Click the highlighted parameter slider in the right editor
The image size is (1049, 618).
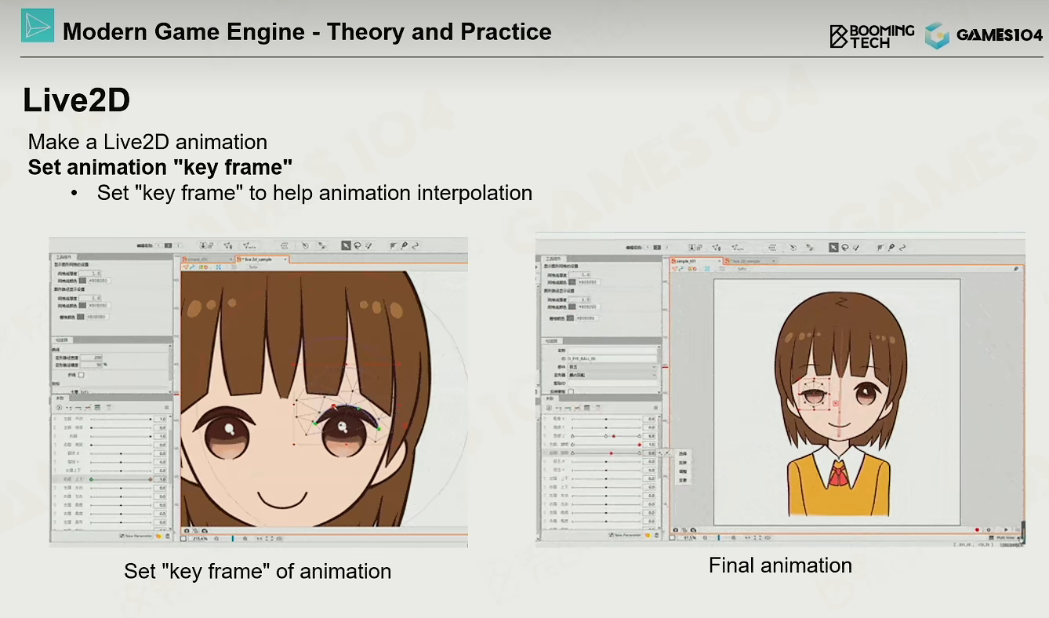[x=608, y=453]
